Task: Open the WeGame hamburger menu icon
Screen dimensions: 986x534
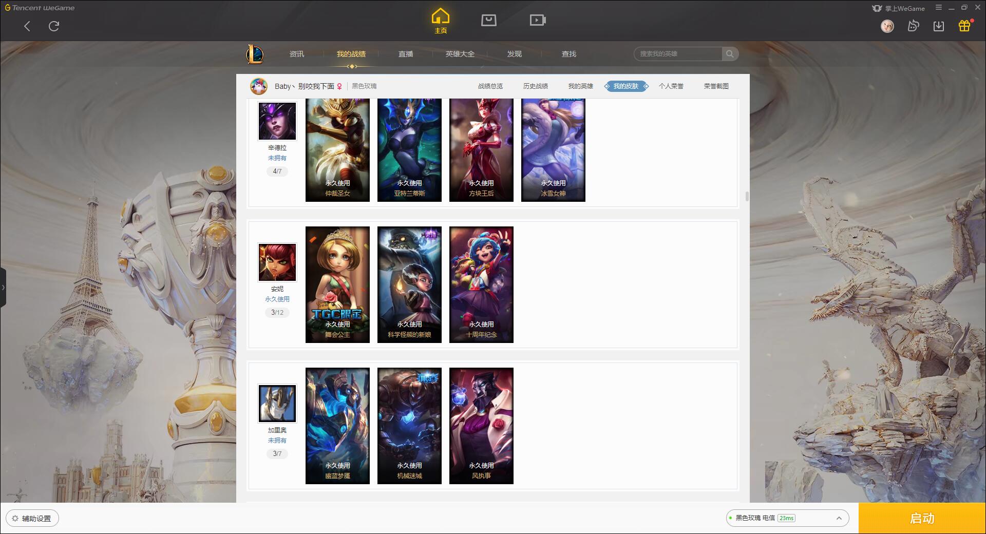Action: pos(939,8)
